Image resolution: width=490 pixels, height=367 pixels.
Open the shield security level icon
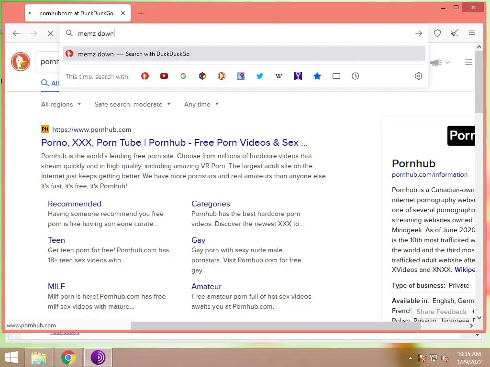point(437,33)
